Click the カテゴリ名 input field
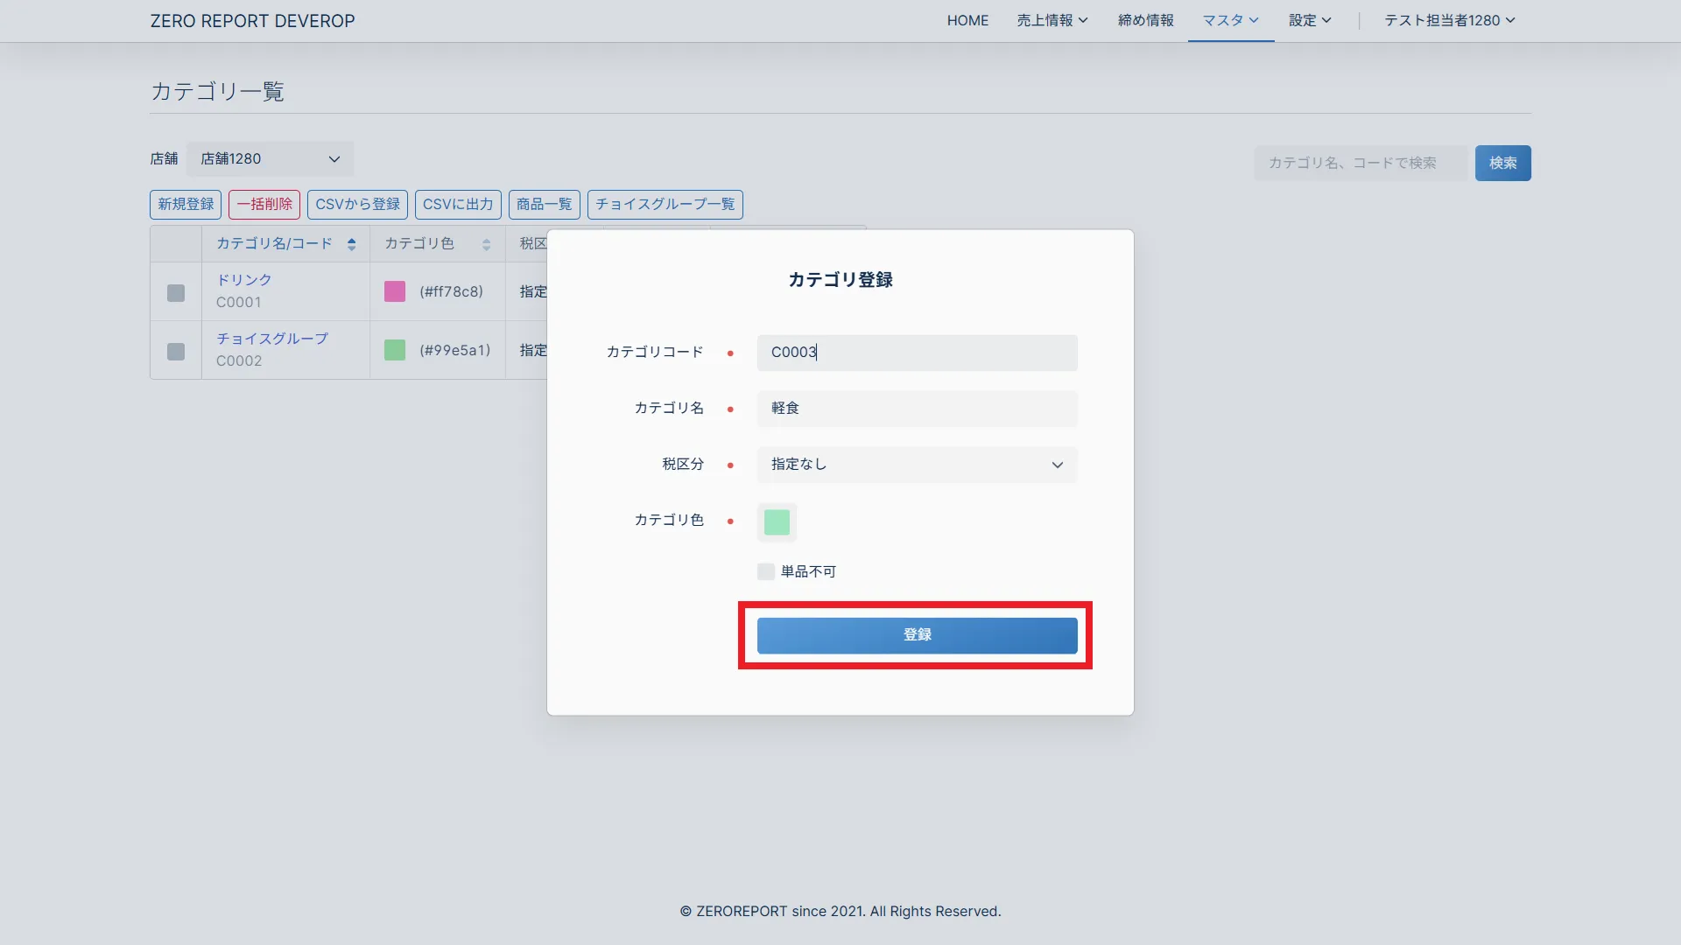Screen dimensions: 1681x945 [917, 409]
